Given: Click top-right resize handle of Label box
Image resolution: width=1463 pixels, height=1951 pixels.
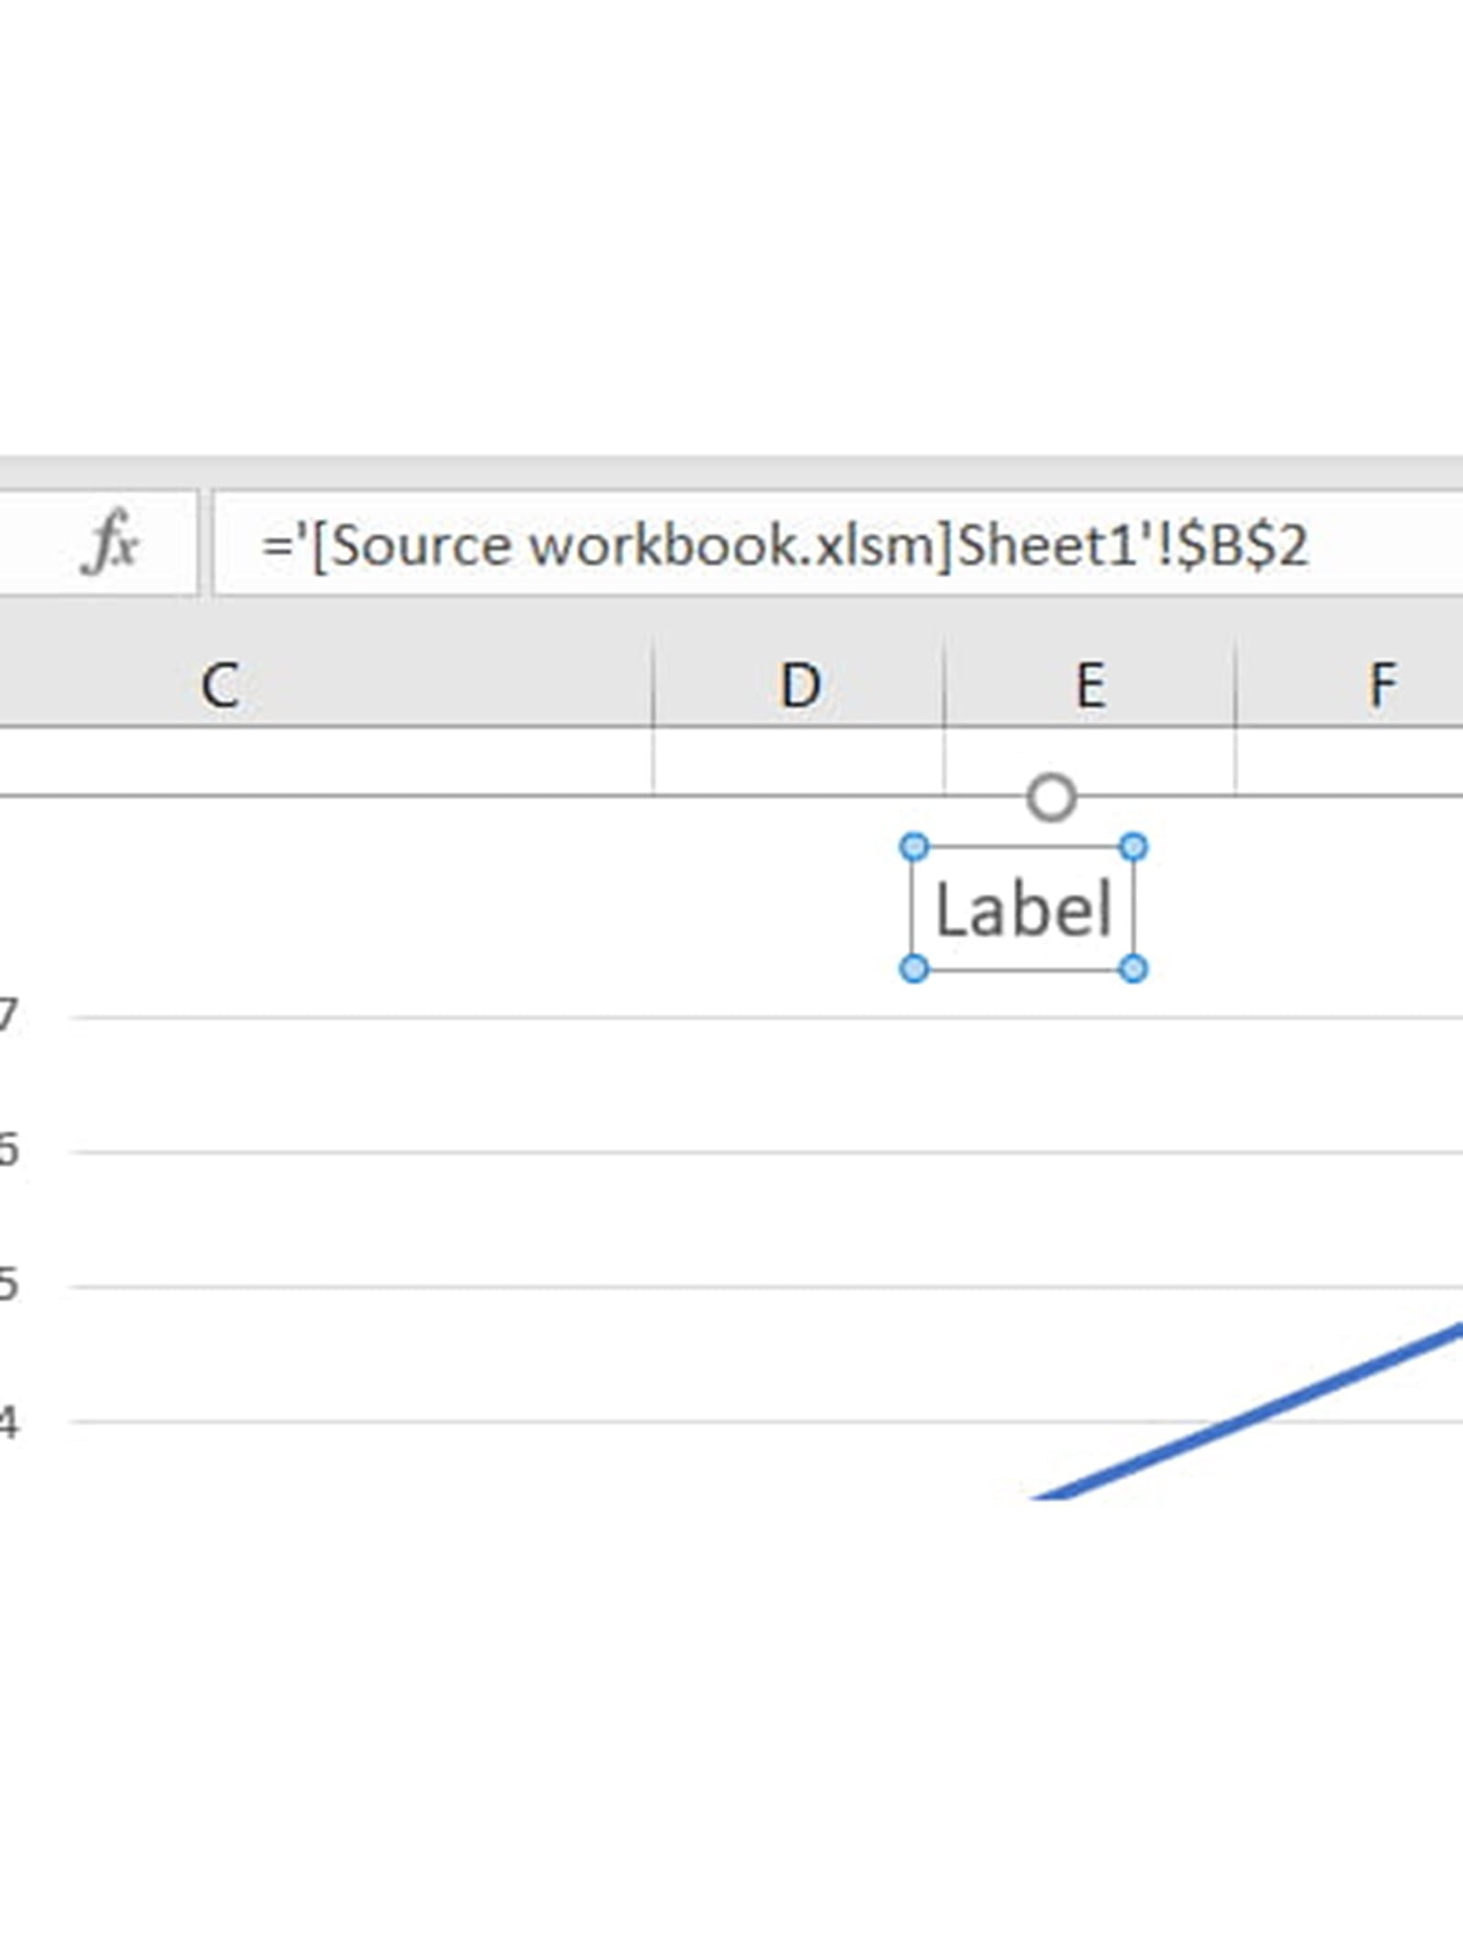Looking at the screenshot, I should click(x=1133, y=848).
